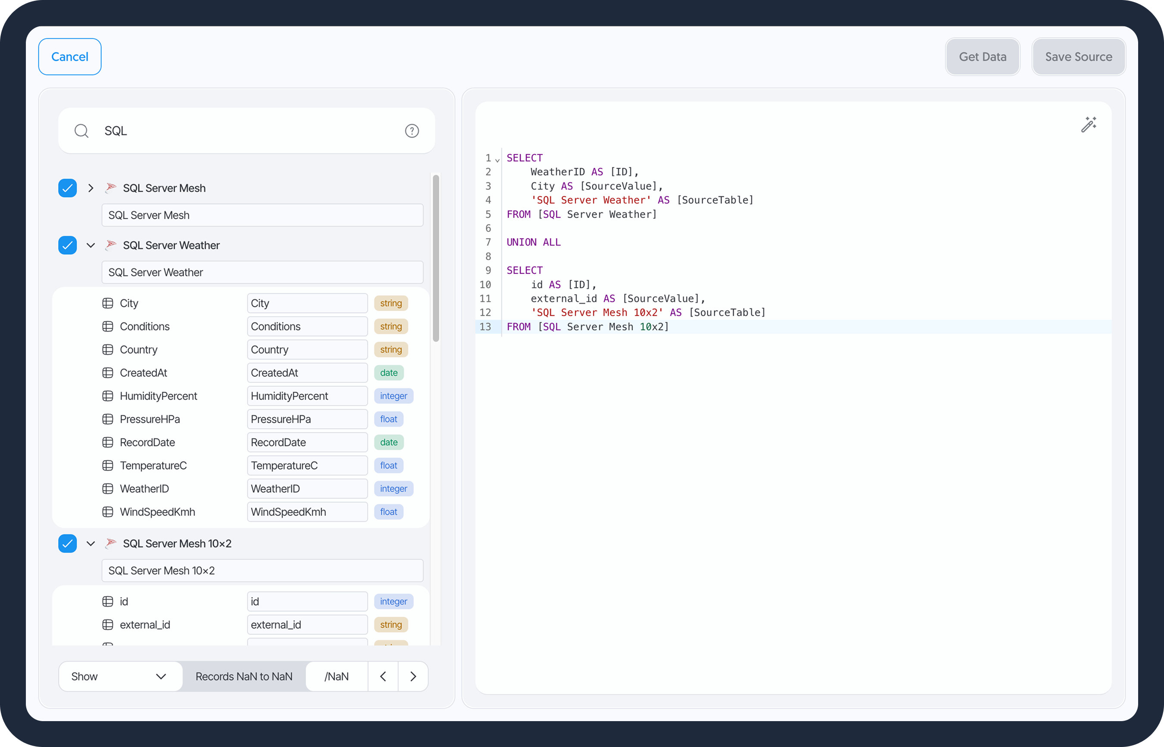
Task: Click the Conditions column table icon
Action: pos(108,326)
